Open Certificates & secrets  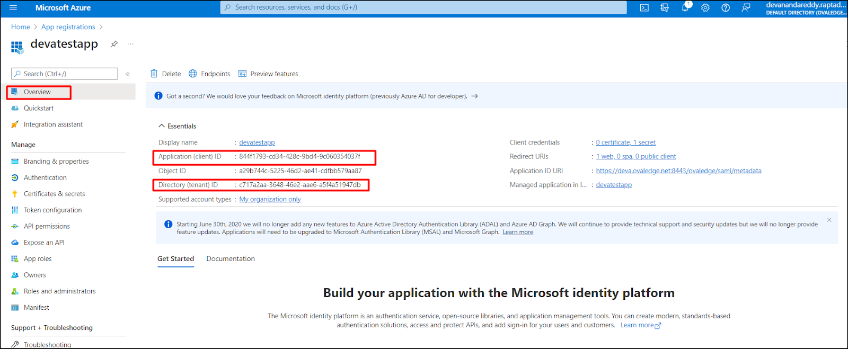pos(54,194)
